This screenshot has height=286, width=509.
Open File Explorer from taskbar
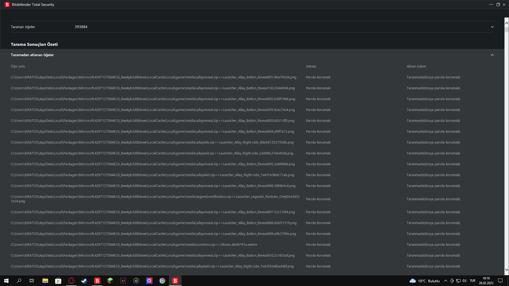pyautogui.click(x=45, y=281)
